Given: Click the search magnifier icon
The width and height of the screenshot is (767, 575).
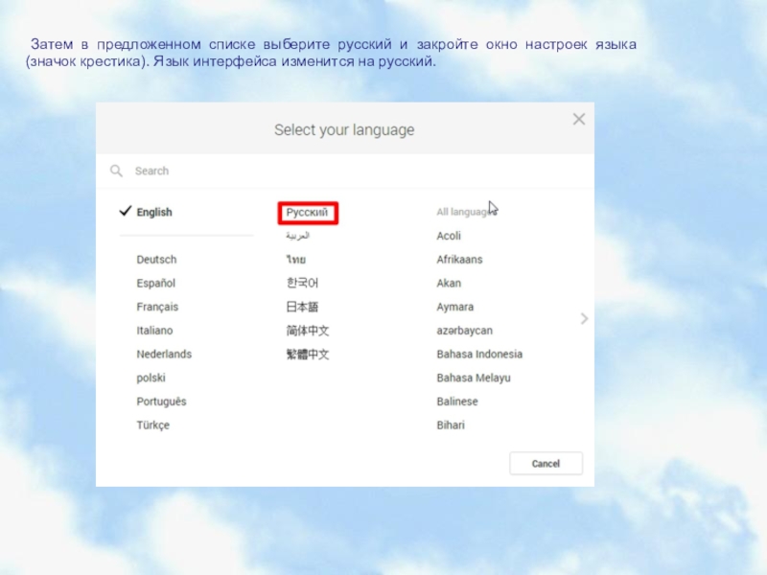Looking at the screenshot, I should [x=116, y=171].
